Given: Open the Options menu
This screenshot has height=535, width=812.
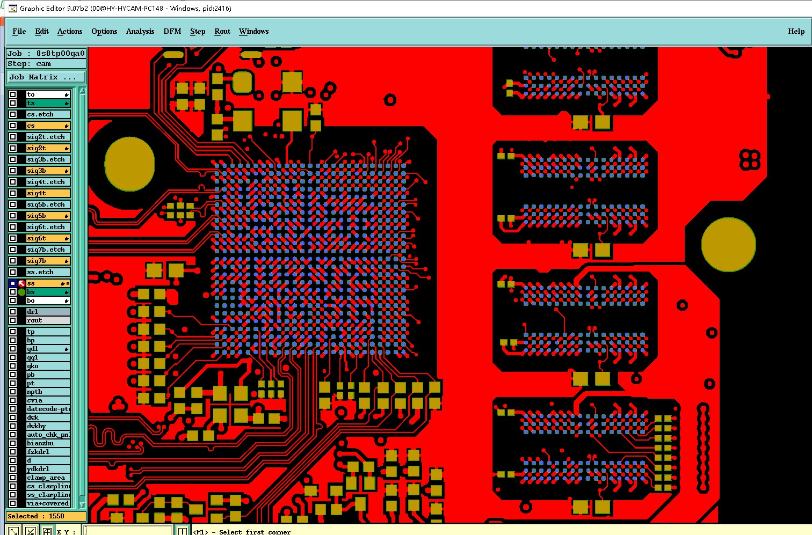Looking at the screenshot, I should (104, 31).
